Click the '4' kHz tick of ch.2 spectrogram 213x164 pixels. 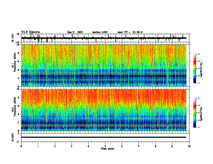coord(19,114)
